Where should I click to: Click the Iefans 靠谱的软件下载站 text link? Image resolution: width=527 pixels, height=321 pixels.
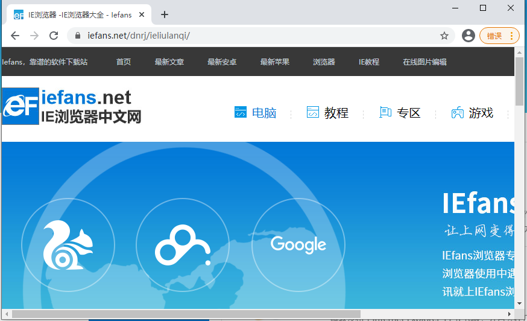click(45, 62)
